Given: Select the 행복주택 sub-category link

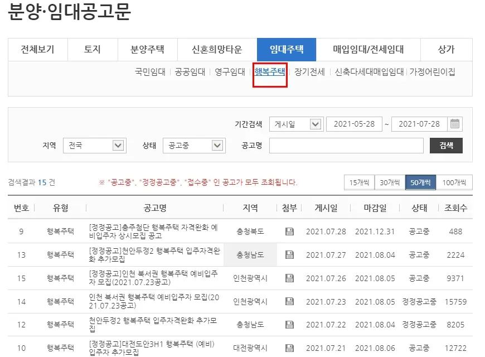Looking at the screenshot, I should click(270, 72).
